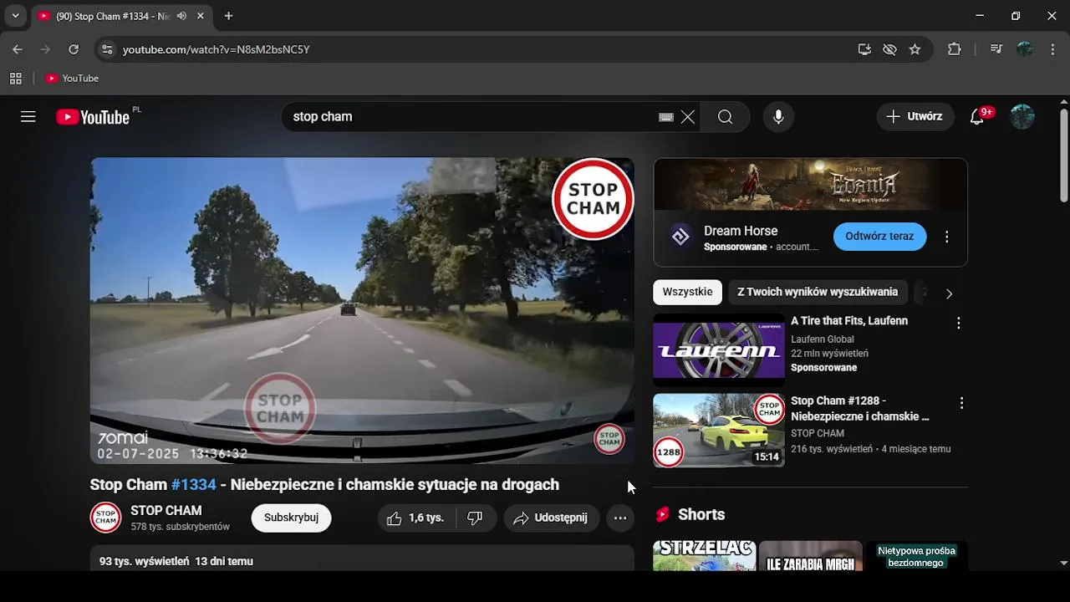Open the Dream Horse banner image
The width and height of the screenshot is (1070, 602).
point(810,184)
